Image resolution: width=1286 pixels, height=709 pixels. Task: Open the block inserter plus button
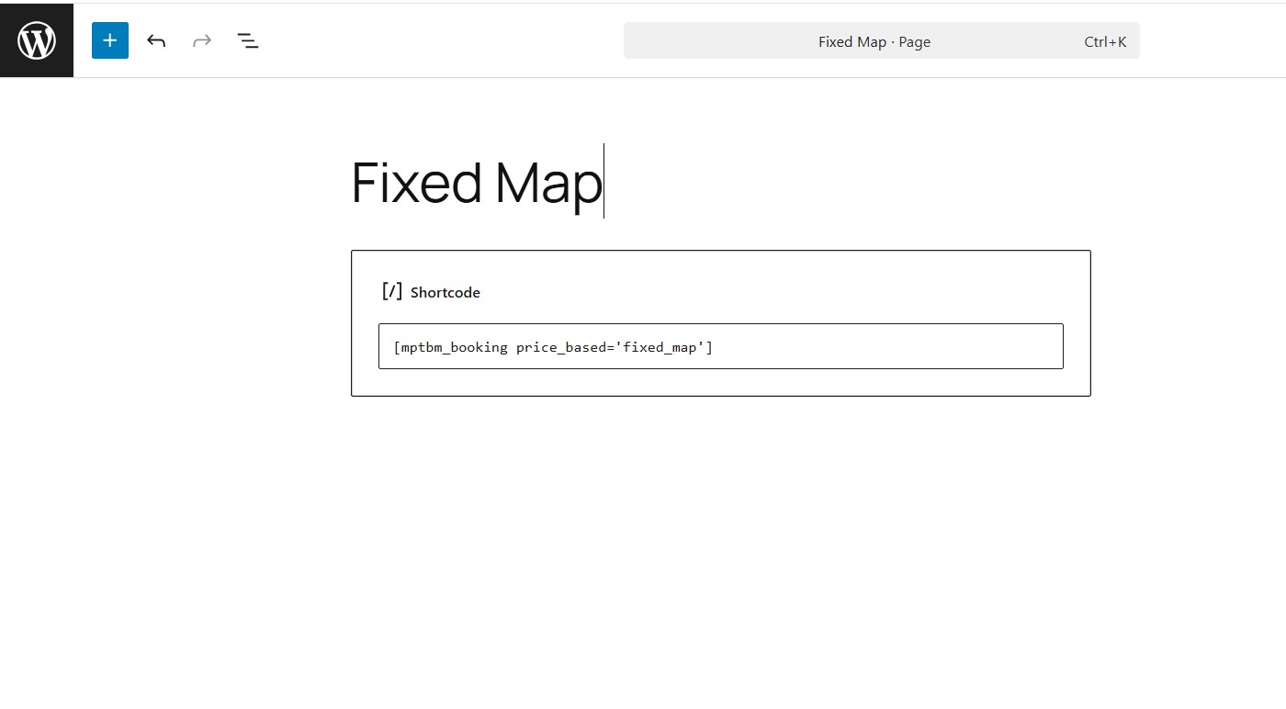[110, 40]
